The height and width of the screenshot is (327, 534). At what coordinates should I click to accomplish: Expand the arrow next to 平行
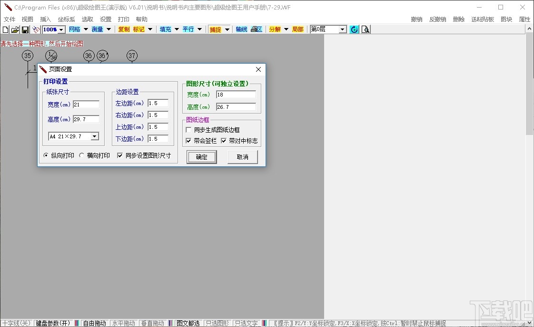click(199, 29)
